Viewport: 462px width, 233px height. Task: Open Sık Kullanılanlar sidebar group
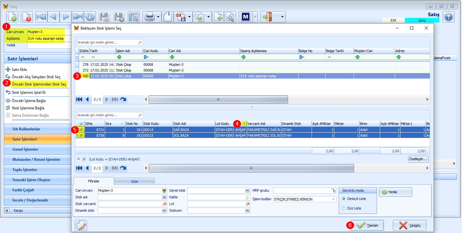tap(37, 129)
